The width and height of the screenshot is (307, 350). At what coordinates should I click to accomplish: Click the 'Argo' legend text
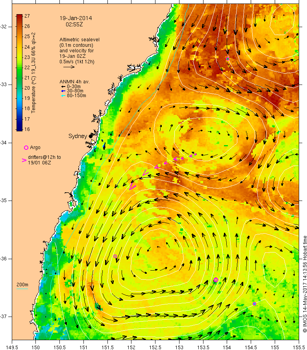35,147
